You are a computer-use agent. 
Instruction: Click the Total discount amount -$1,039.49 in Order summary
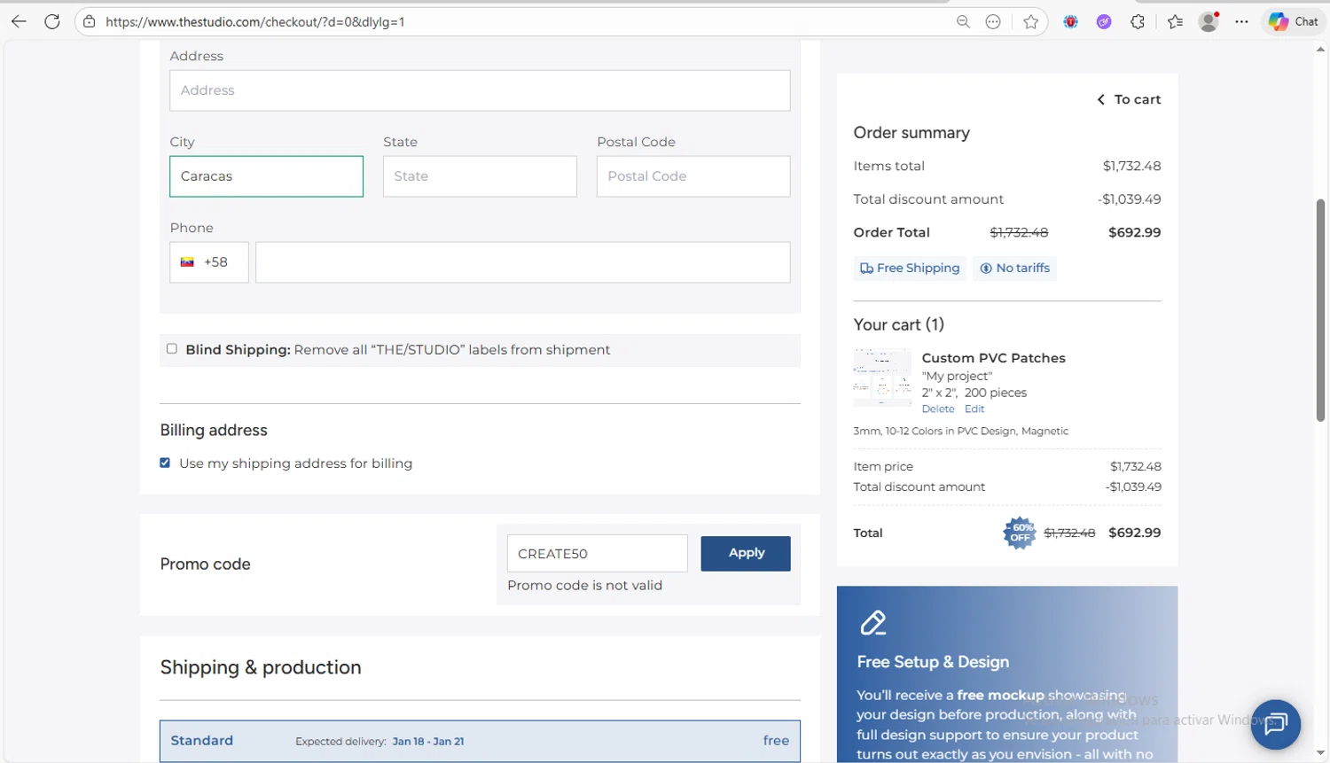coord(1129,199)
